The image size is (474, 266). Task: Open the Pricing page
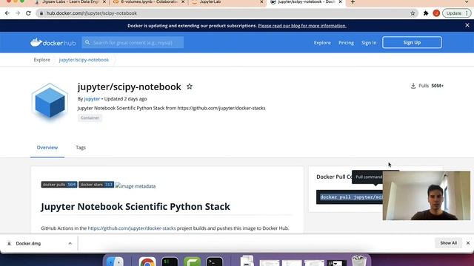tap(346, 43)
